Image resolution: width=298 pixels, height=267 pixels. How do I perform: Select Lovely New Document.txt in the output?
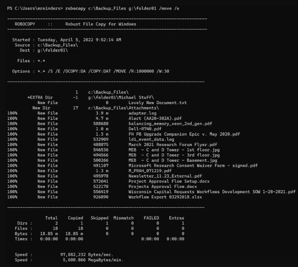(x=157, y=103)
